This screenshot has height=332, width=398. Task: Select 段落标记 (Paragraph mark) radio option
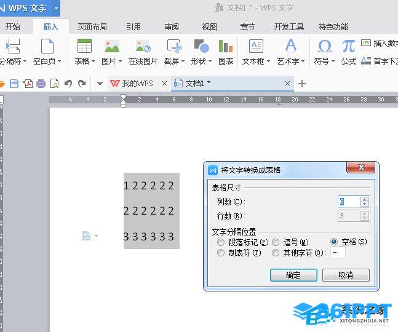click(221, 242)
